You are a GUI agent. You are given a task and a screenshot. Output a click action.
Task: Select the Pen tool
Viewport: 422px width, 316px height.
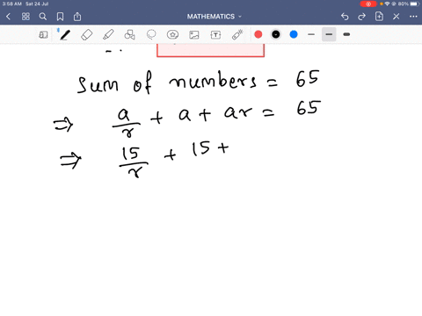[65, 35]
